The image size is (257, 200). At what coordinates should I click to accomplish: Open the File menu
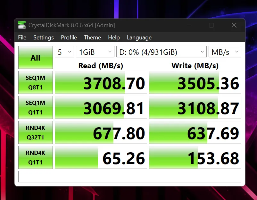tap(22, 37)
